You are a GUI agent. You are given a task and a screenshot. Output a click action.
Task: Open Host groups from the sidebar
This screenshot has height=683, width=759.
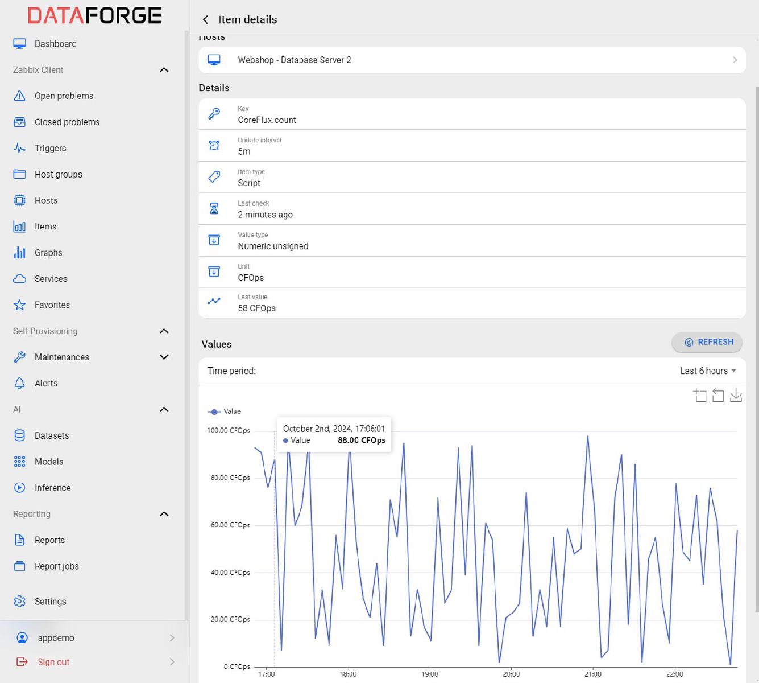58,174
